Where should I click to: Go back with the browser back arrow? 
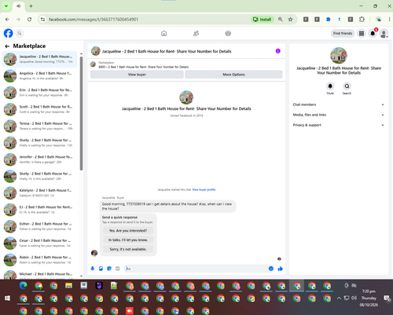[x=7, y=20]
